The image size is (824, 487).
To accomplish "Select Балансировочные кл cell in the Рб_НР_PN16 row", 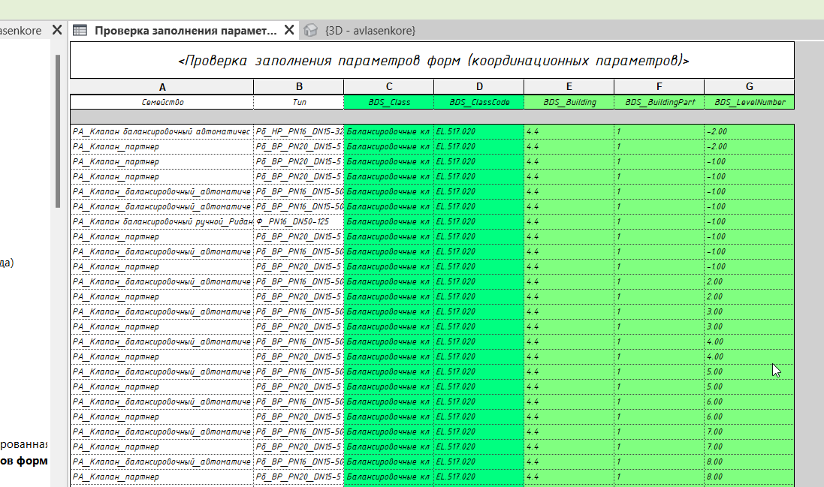I will (389, 132).
